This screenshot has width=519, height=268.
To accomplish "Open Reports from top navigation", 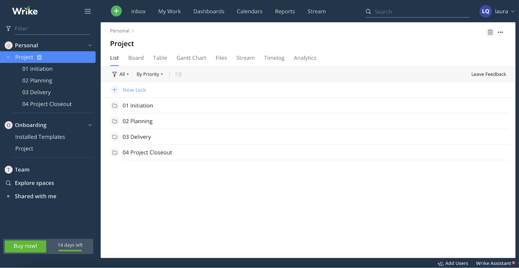I will 285,11.
